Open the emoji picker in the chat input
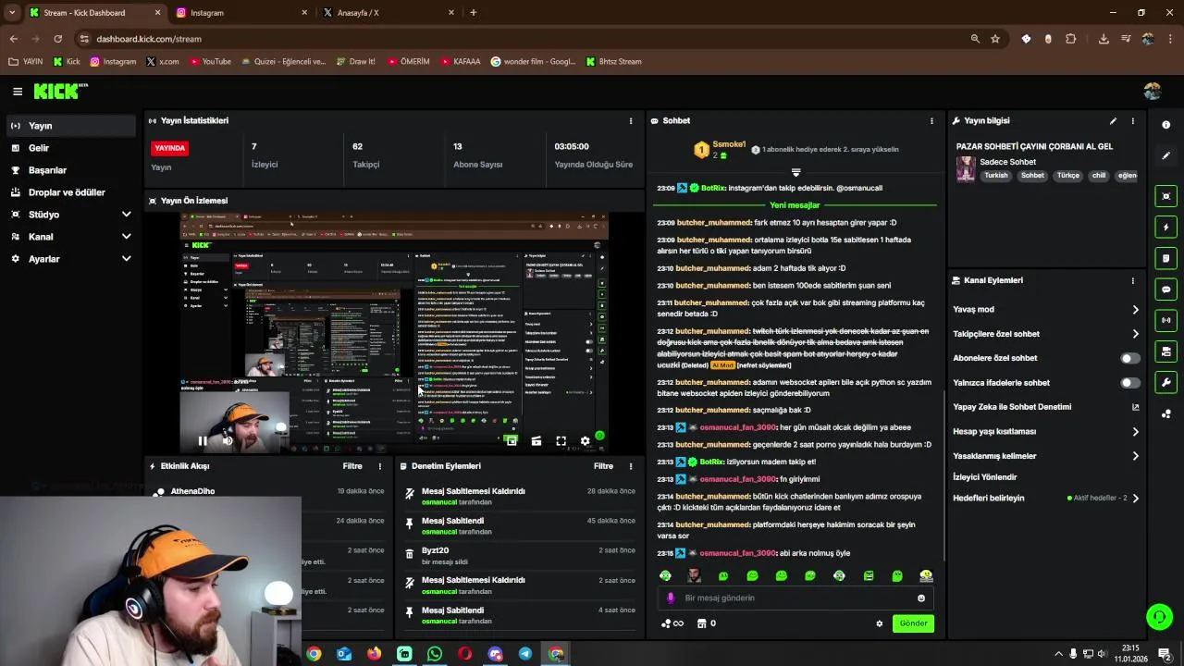The height and width of the screenshot is (666, 1184). (921, 598)
